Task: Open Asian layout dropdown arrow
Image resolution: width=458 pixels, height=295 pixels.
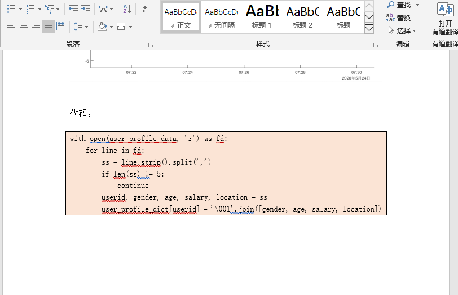Action: pos(111,9)
